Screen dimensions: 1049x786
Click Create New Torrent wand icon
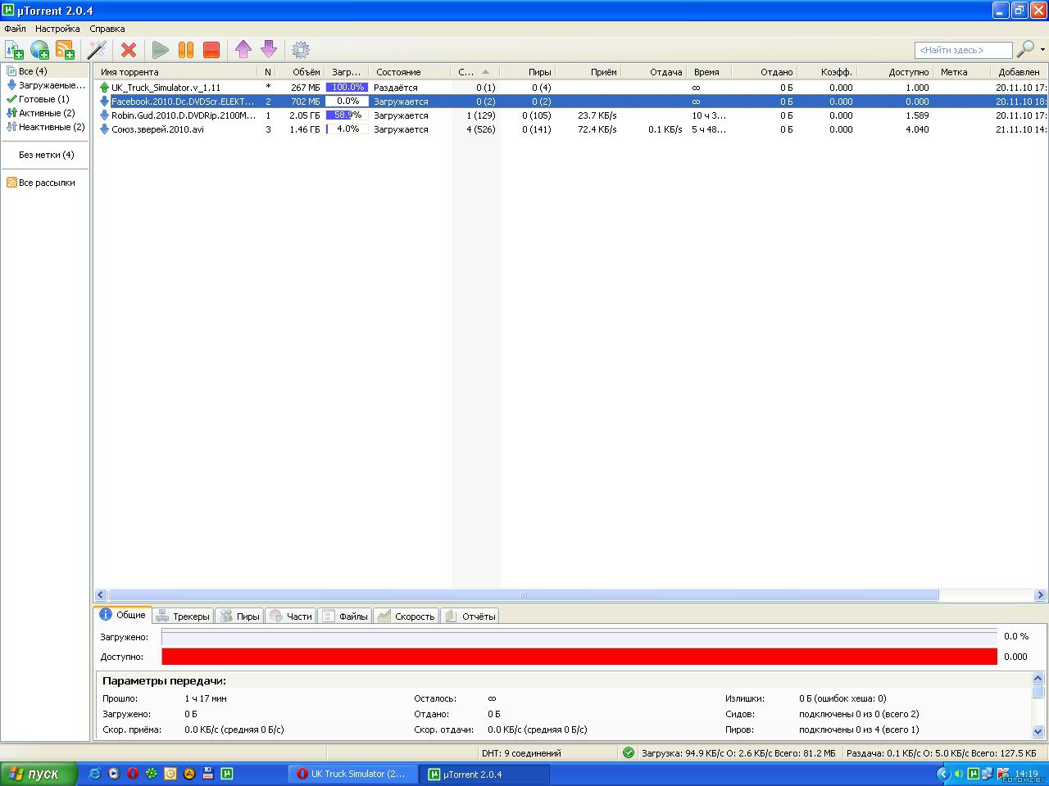(x=97, y=50)
